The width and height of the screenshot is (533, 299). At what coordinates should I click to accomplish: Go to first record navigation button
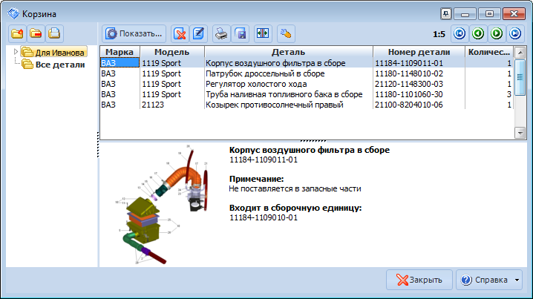click(x=460, y=33)
